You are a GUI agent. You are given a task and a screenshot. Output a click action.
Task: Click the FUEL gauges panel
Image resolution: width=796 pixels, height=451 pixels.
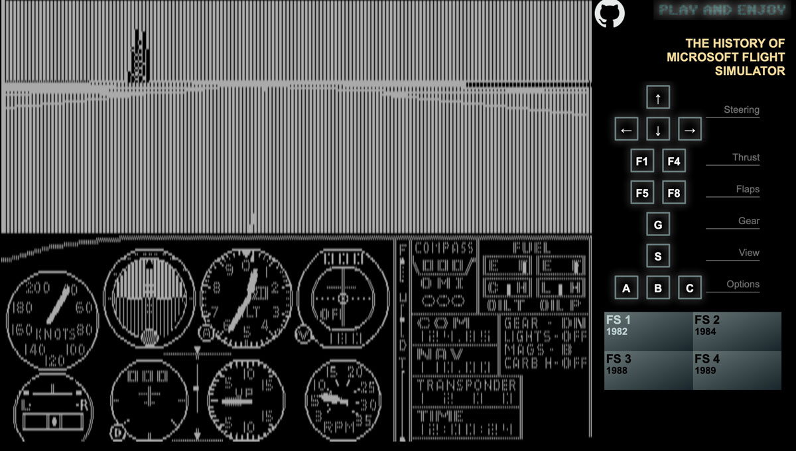click(533, 269)
